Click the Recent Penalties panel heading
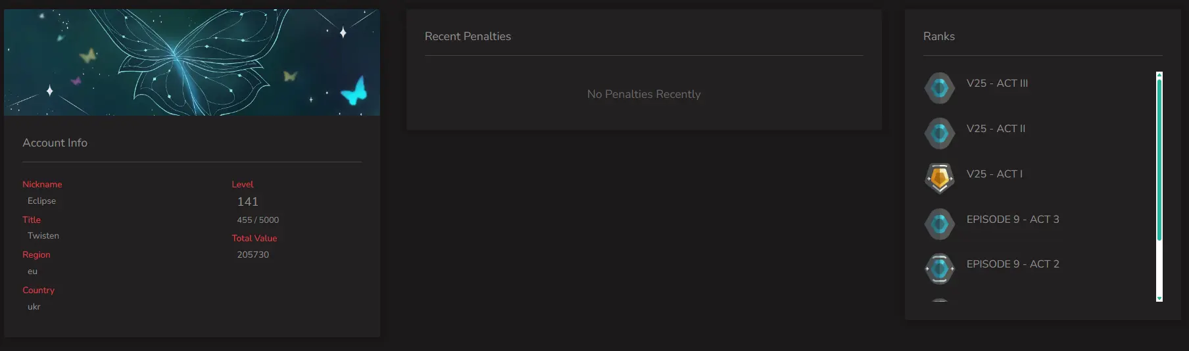 (468, 37)
